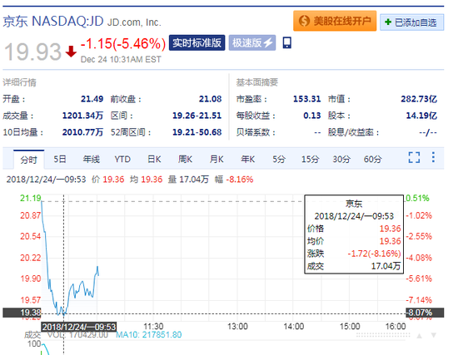Click the mobile phone icon

pos(286,42)
